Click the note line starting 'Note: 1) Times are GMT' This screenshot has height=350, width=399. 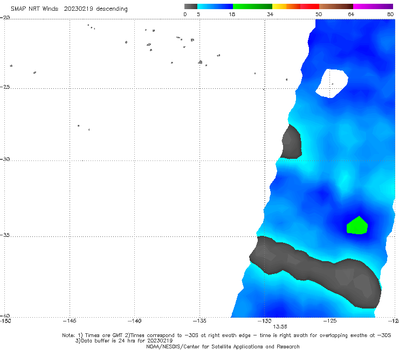[226, 335]
